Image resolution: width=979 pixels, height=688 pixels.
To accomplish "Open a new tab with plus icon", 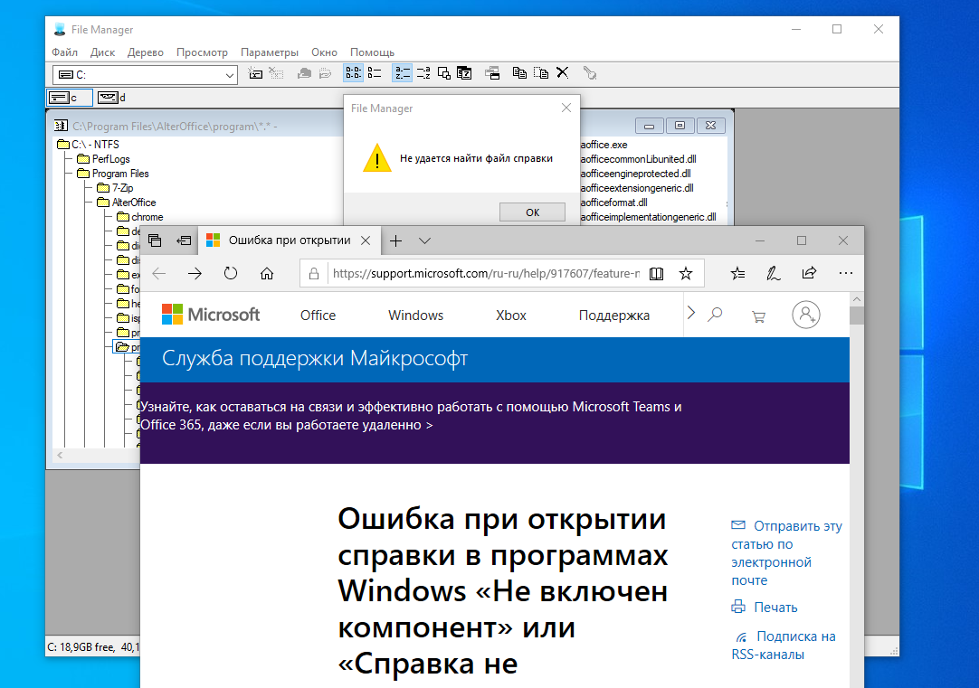I will (395, 240).
